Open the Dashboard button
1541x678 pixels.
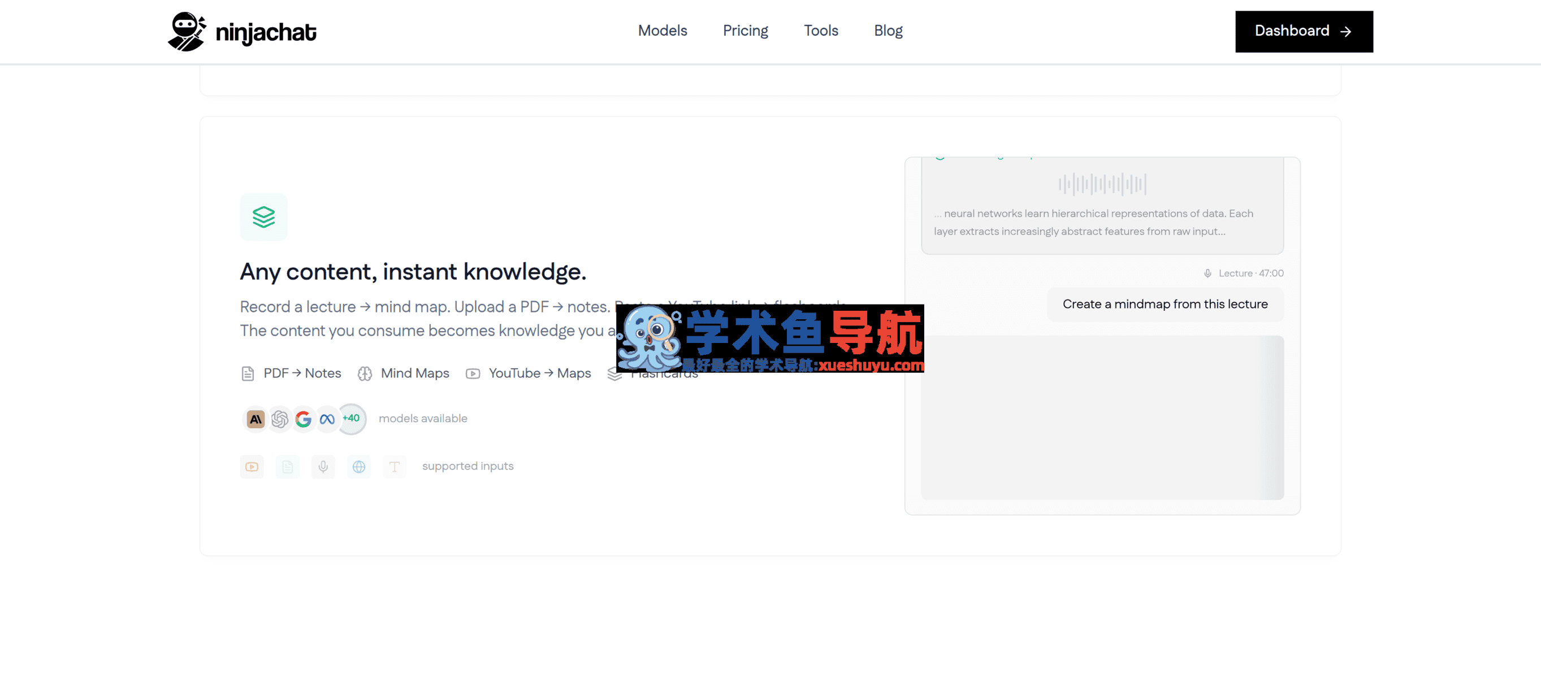tap(1304, 31)
